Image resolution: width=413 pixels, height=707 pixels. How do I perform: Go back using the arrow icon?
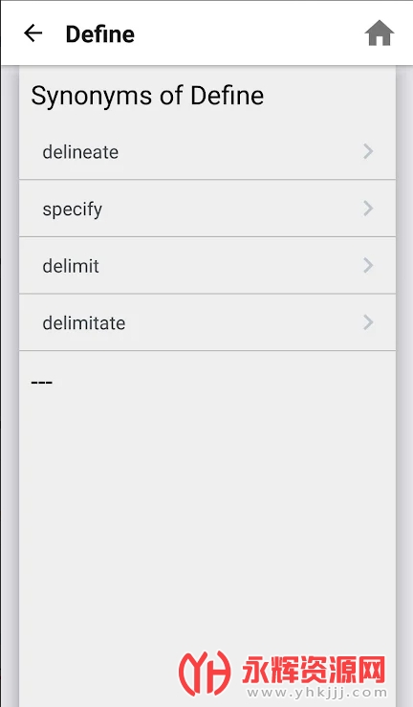33,33
